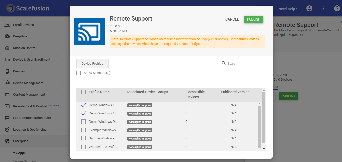Click the Location & Geofencing map icon

click(7, 130)
